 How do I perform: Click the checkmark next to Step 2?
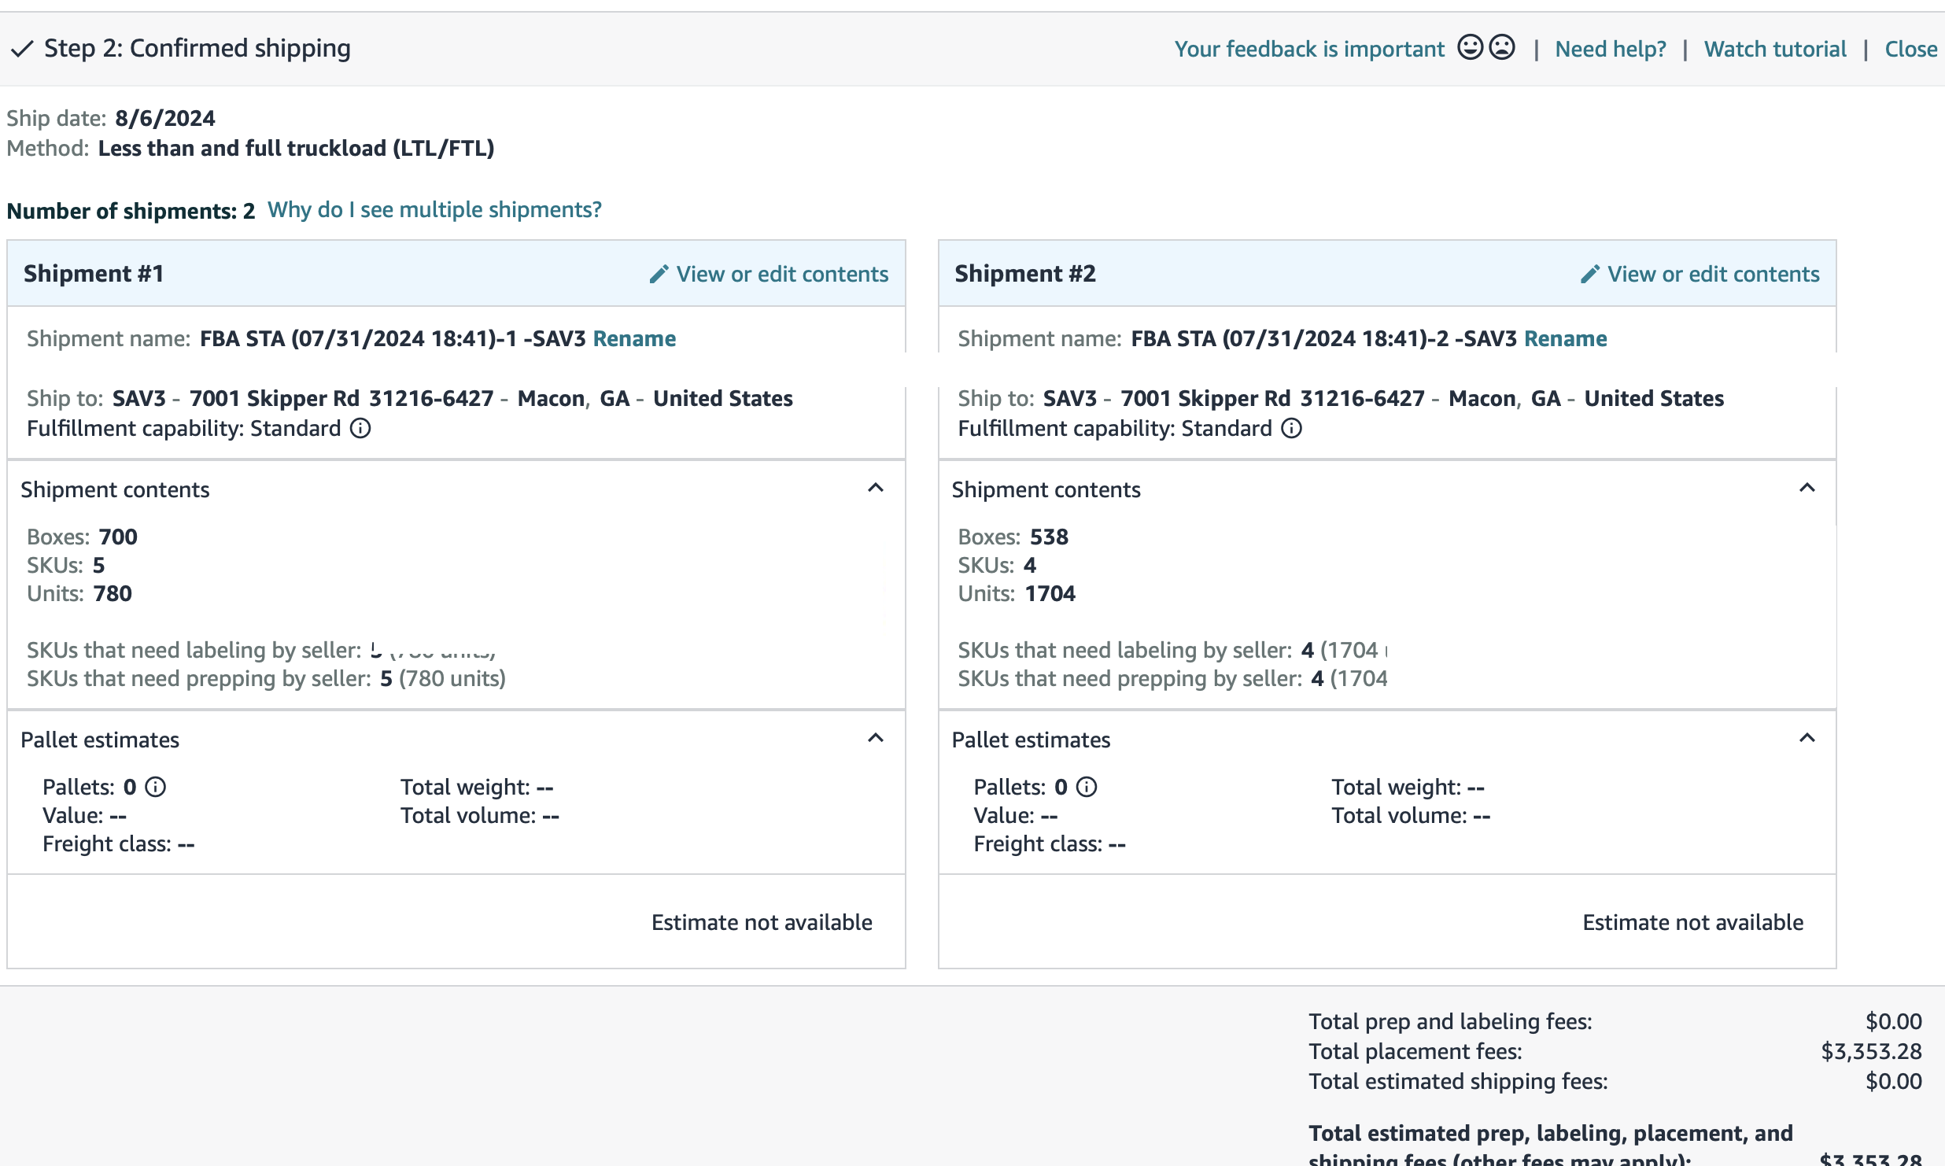21,49
